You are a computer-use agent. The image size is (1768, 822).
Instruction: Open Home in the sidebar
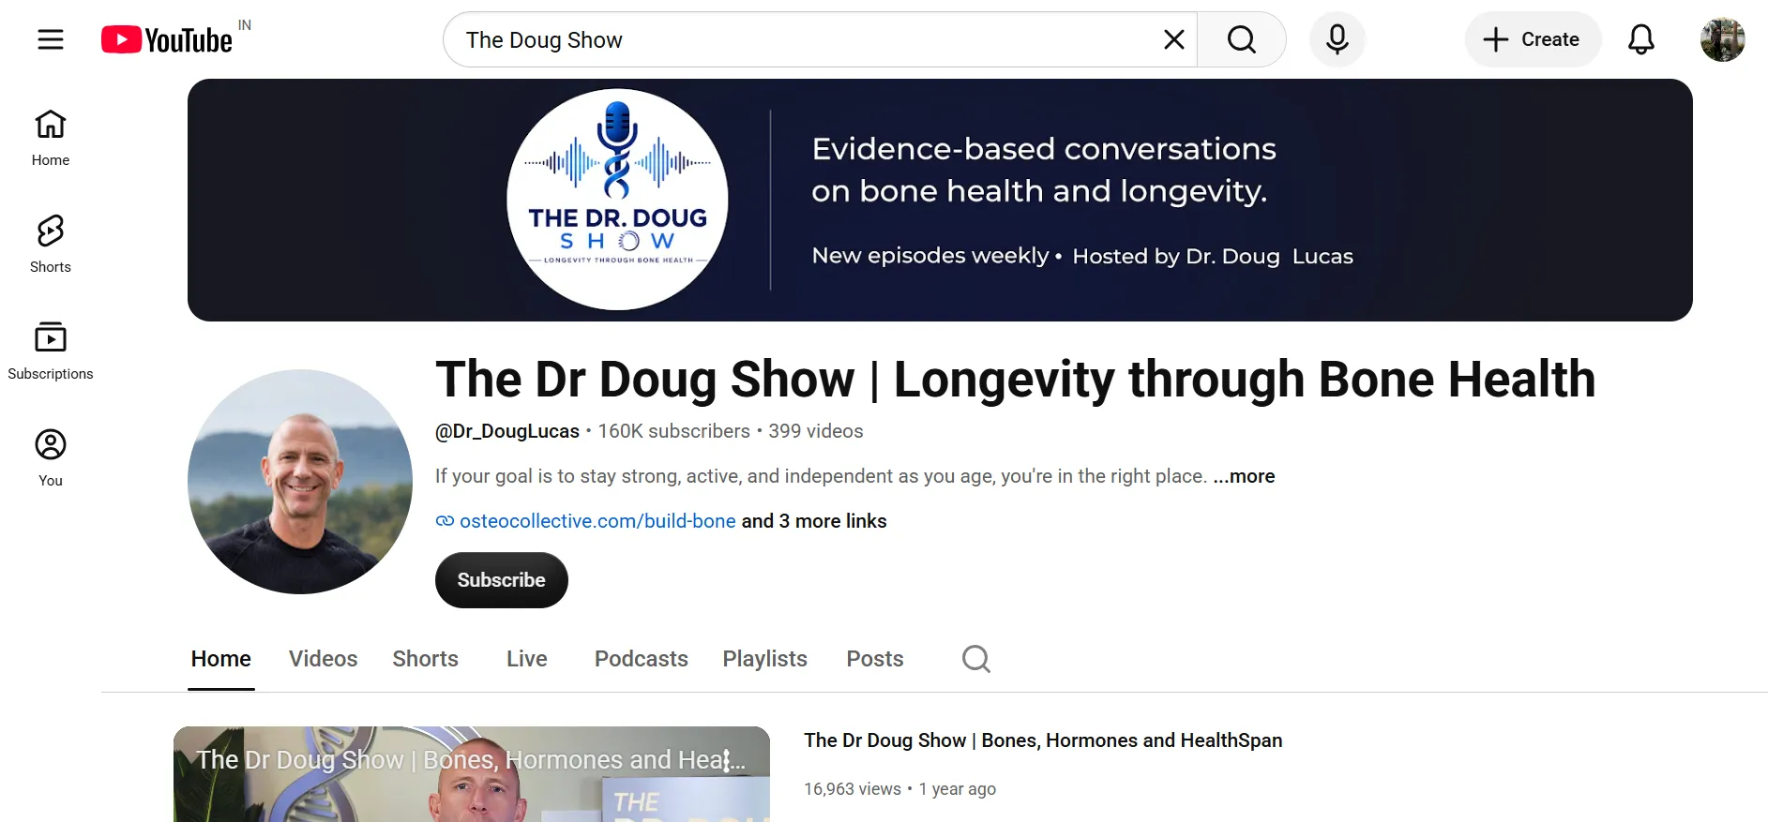click(x=51, y=138)
